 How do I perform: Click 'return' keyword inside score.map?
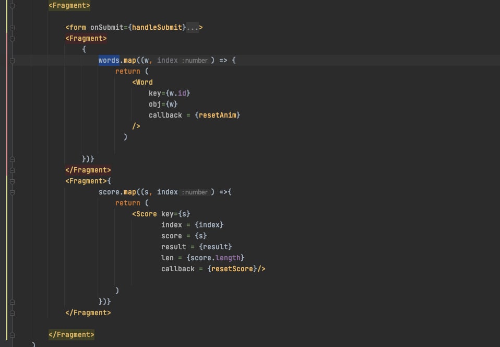127,203
